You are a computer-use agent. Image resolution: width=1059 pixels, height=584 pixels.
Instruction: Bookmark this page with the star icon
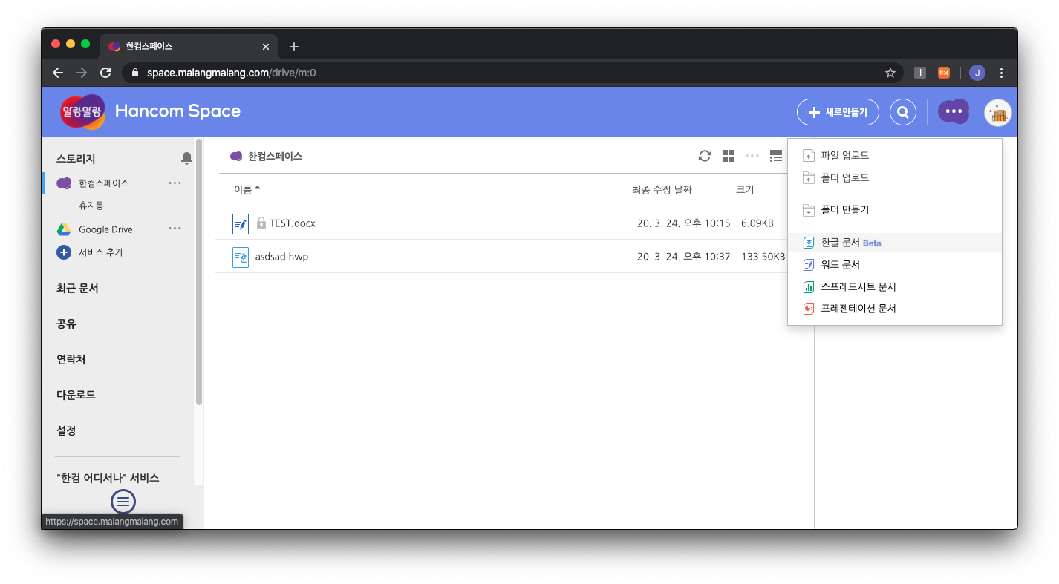[890, 73]
